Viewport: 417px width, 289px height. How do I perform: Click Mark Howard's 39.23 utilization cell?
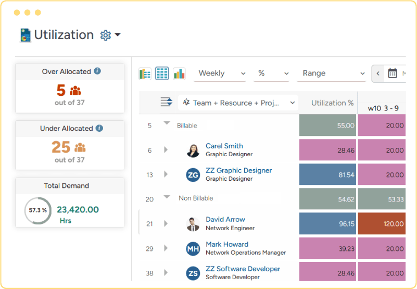point(327,248)
